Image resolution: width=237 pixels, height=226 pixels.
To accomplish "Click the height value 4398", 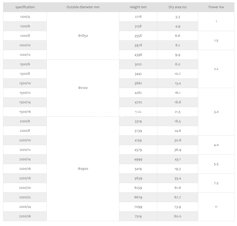I will [138, 55].
